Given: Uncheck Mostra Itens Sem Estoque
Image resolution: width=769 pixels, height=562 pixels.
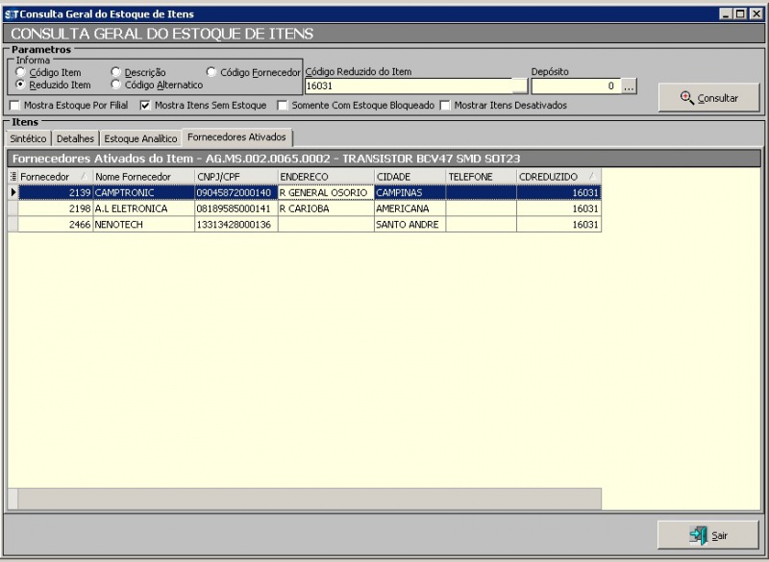Looking at the screenshot, I should (x=146, y=105).
